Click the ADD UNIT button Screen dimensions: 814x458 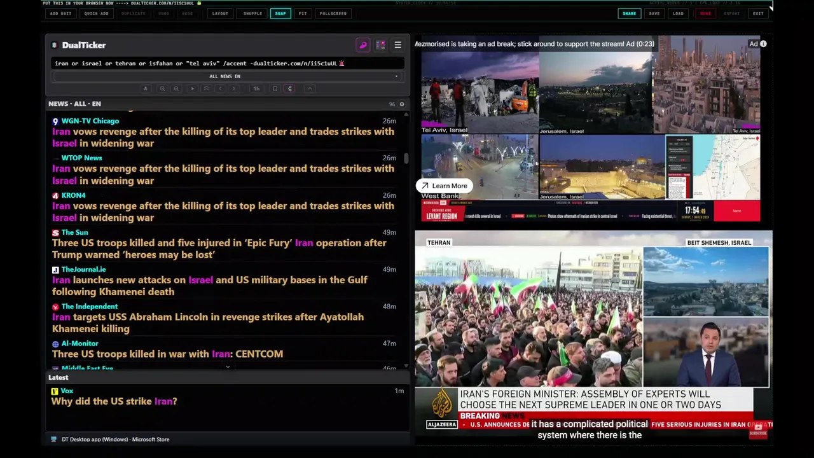60,13
